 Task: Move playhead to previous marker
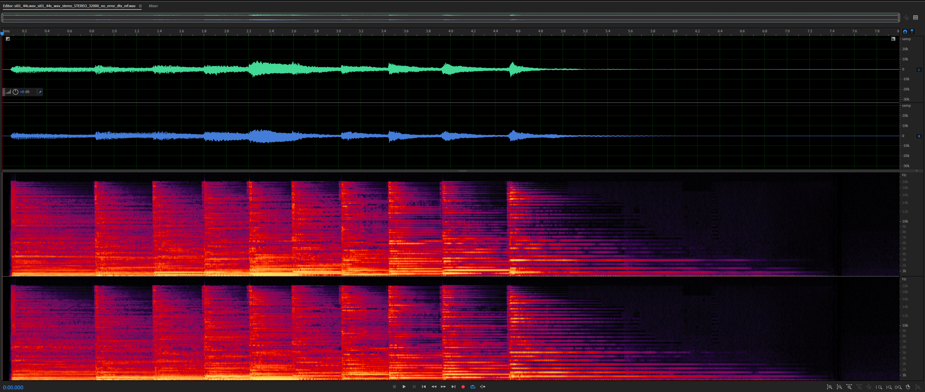(424, 387)
